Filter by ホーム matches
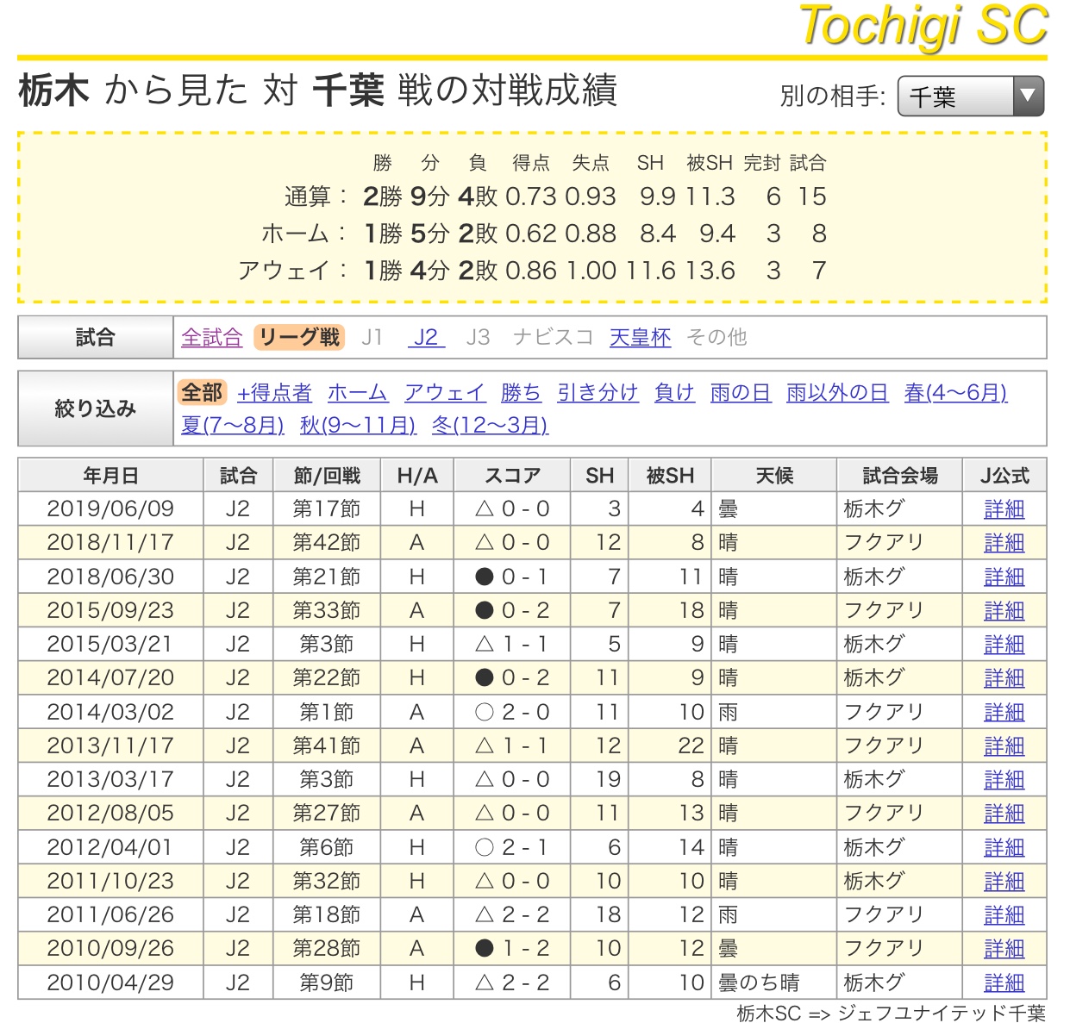The image size is (1070, 1023). 358,393
